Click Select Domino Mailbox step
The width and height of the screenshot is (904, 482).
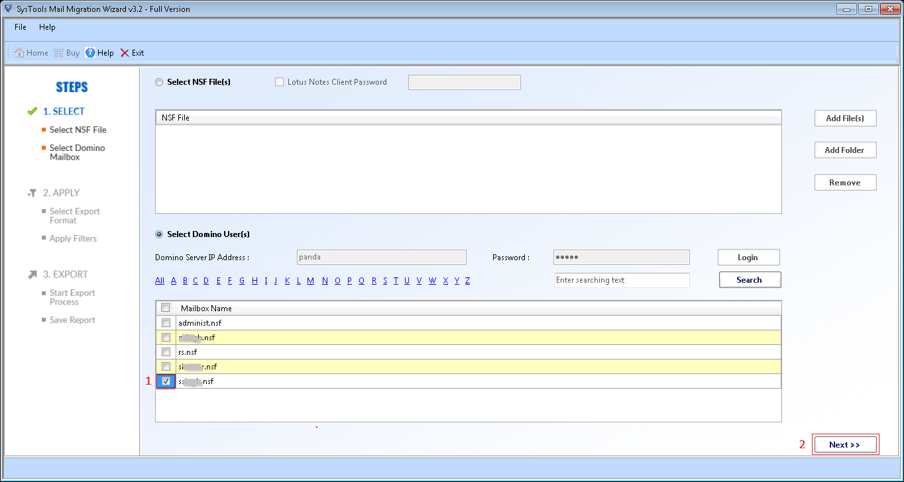click(x=78, y=152)
